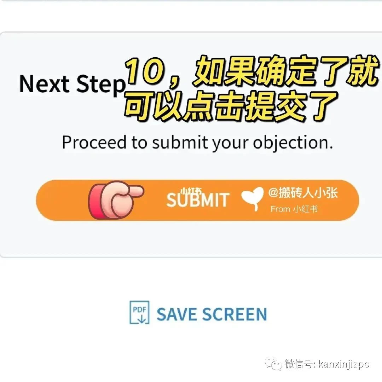Click the pointing hand emoji sticker
382x382 pixels.
116,200
